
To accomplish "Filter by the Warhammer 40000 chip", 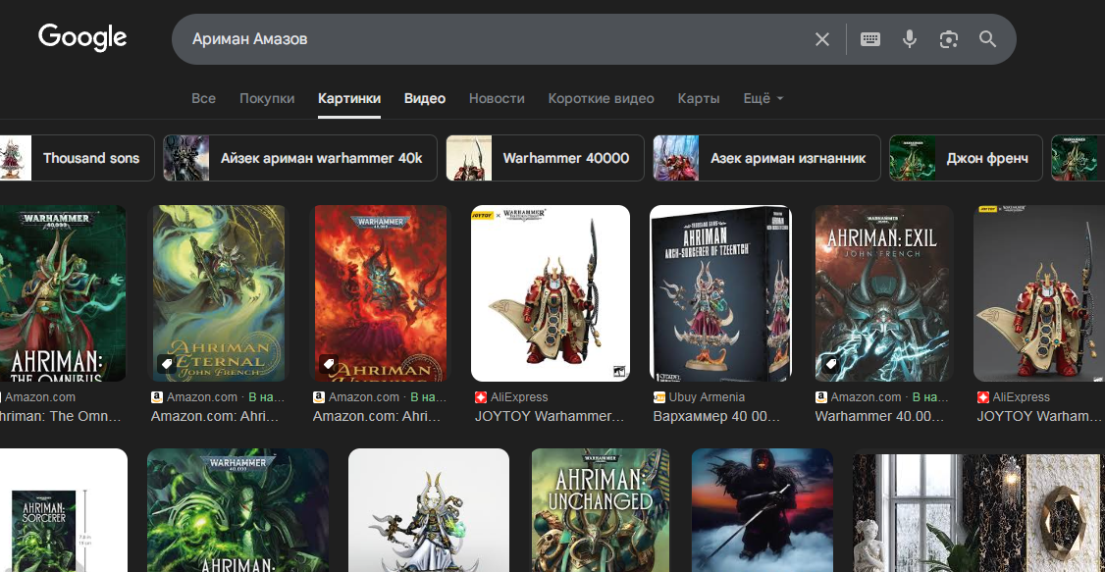I will pos(546,158).
